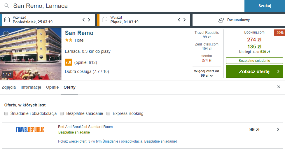Click Bed And Breakfast Standard Room text
This screenshot has width=285, height=149.
[85, 127]
